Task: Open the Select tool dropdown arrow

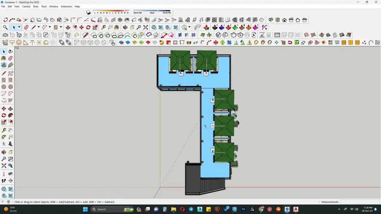Action: (x=19, y=28)
